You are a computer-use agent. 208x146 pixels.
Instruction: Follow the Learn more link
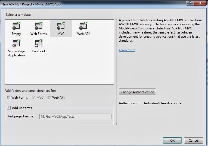pos(127,50)
